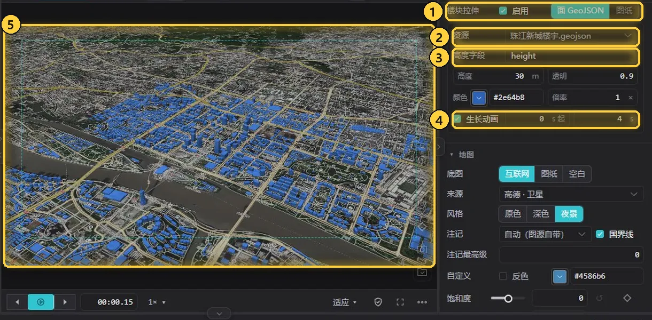Open the 来源 高德·卫星 dropdown
The width and height of the screenshot is (652, 320).
point(571,194)
